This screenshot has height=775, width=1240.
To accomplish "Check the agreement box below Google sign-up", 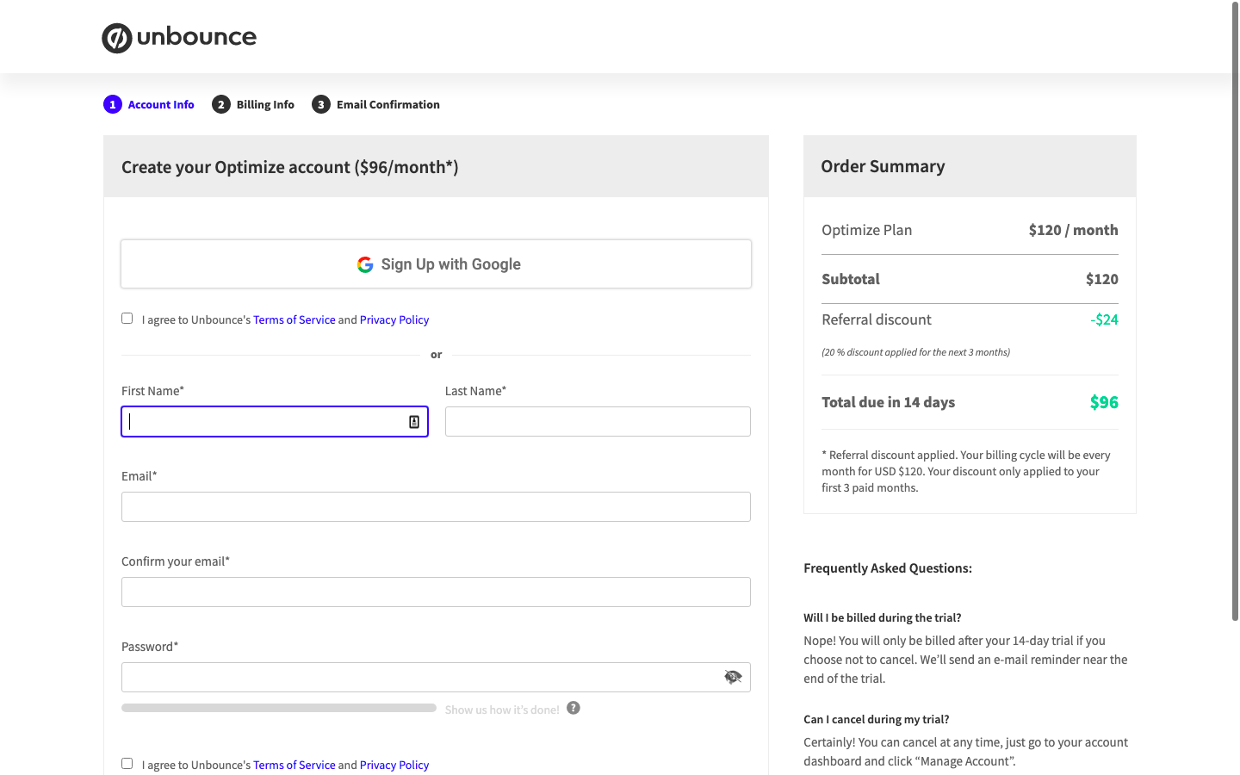I will 127,319.
